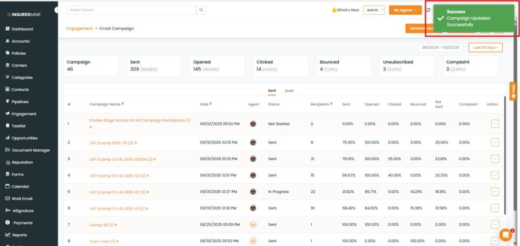
Task: Click the agent avatar in row 1
Action: (x=253, y=123)
